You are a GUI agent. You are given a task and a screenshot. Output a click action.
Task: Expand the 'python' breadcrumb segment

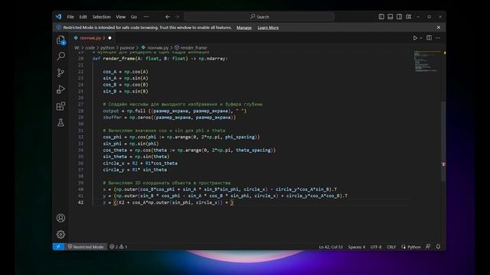(x=107, y=47)
